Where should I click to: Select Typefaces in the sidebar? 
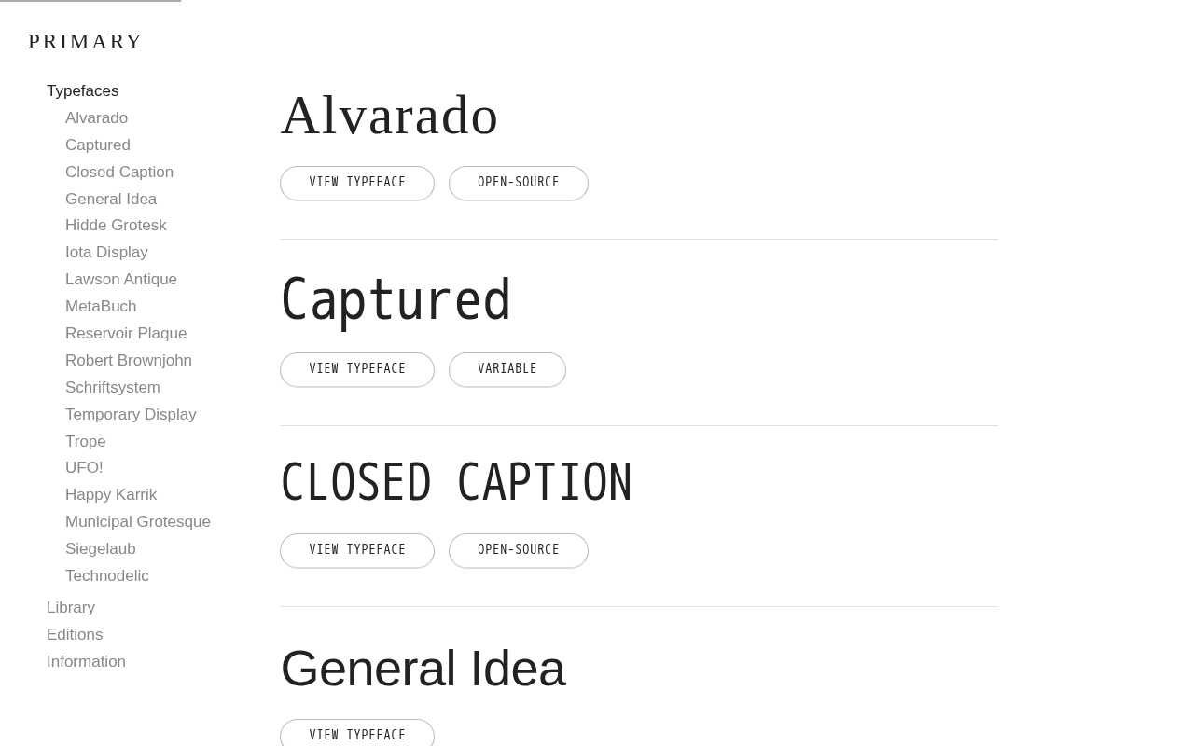coord(82,90)
